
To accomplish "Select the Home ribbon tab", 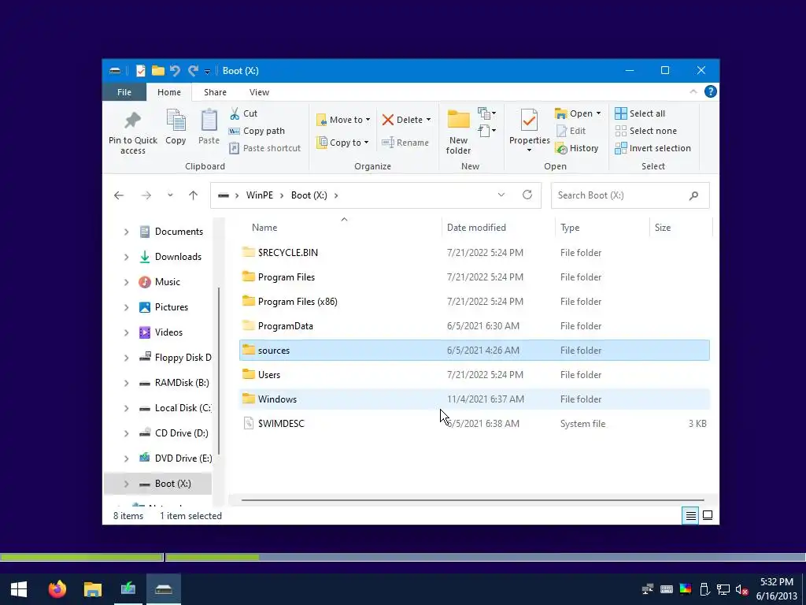I will [169, 92].
